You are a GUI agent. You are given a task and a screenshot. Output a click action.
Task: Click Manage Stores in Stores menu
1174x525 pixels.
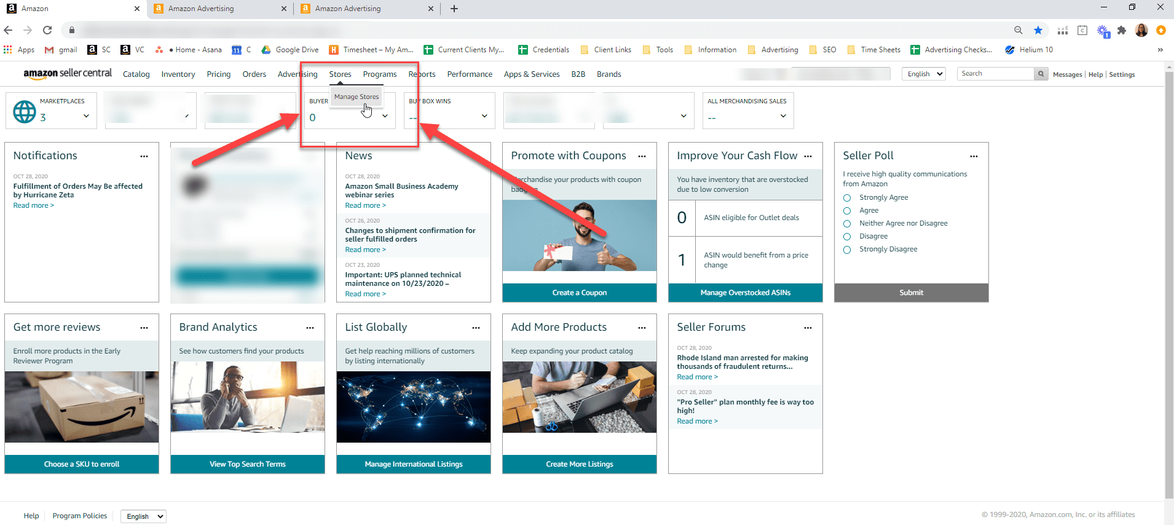pyautogui.click(x=357, y=97)
